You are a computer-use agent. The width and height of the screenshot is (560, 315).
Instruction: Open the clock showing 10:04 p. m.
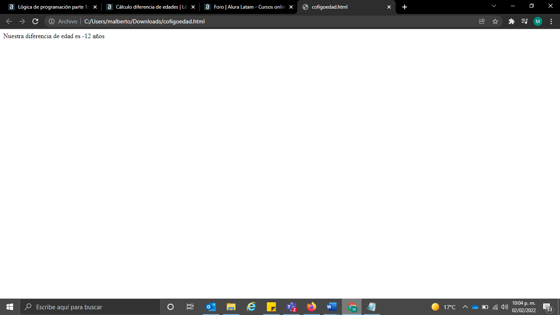[x=524, y=307]
